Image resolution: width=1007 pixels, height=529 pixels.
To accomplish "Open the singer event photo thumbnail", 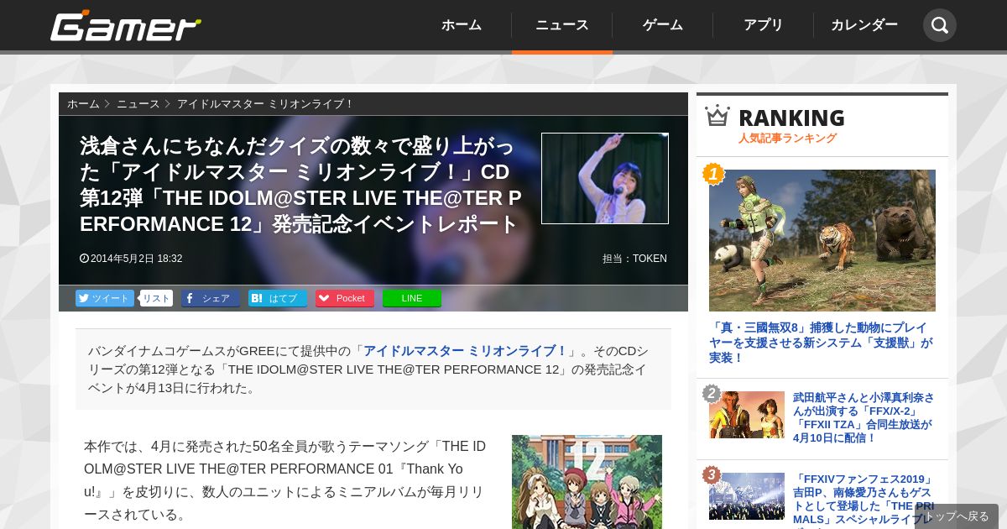I will [x=605, y=178].
